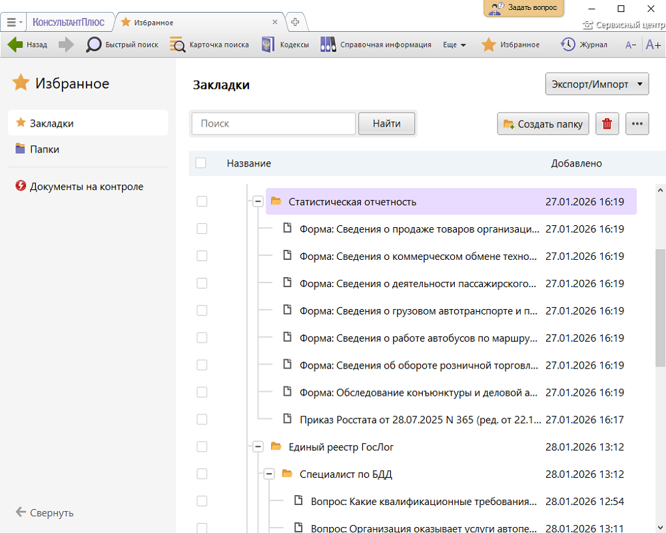Open the Codes (Кодексы) icon
The width and height of the screenshot is (666, 533).
(x=268, y=45)
